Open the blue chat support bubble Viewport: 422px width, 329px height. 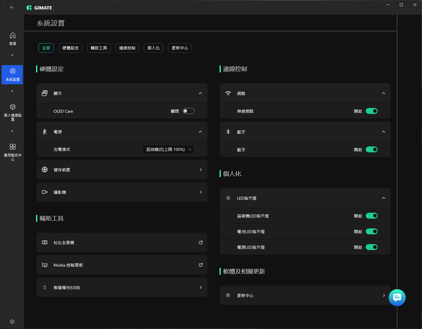click(x=397, y=297)
